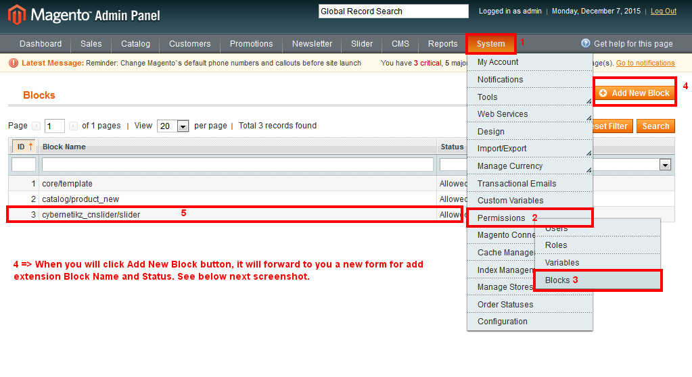Screen dimensions: 692x377
Task: Click the Search button
Action: tap(655, 126)
